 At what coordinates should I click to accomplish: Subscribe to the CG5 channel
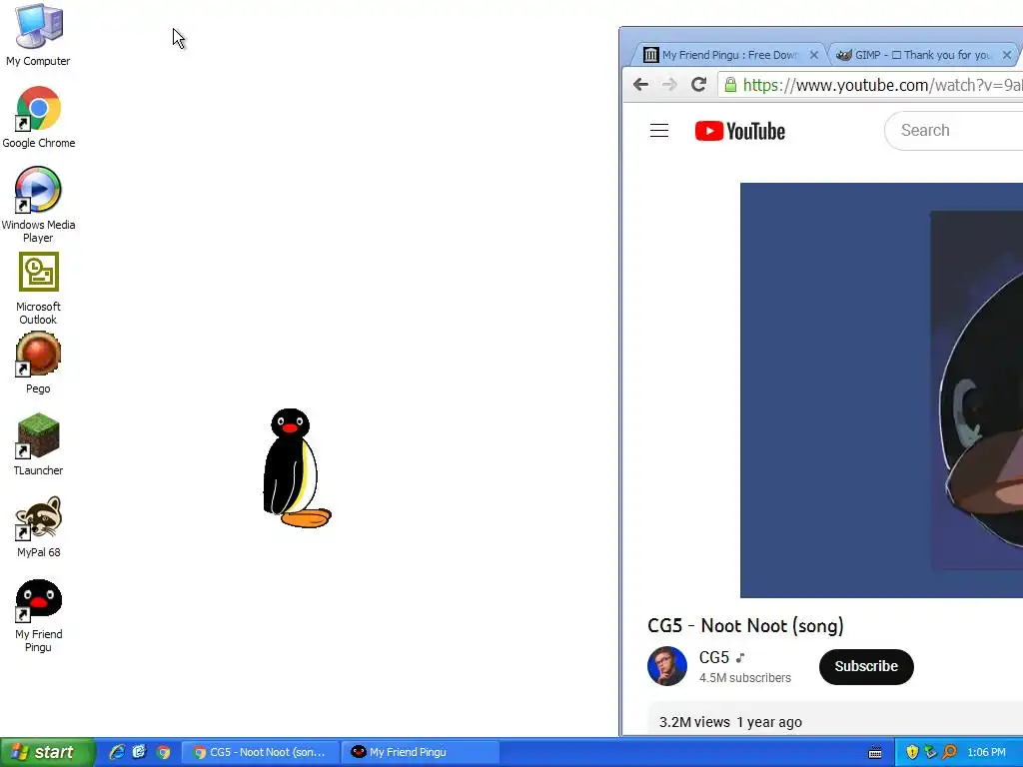866,666
